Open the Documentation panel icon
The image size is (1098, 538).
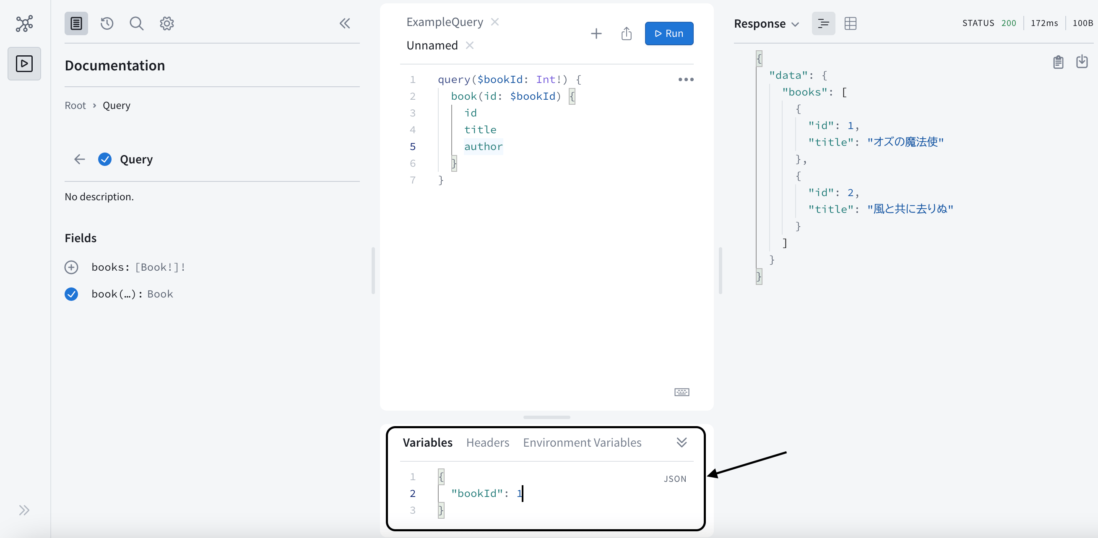(76, 23)
